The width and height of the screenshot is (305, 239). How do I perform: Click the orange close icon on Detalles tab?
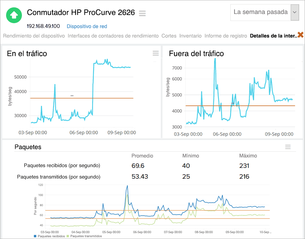coord(301,35)
